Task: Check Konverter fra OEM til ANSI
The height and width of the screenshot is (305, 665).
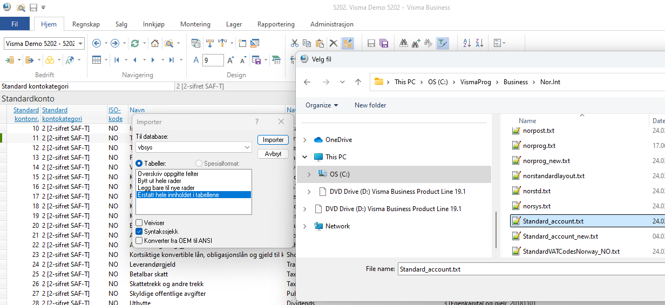Action: (x=139, y=240)
